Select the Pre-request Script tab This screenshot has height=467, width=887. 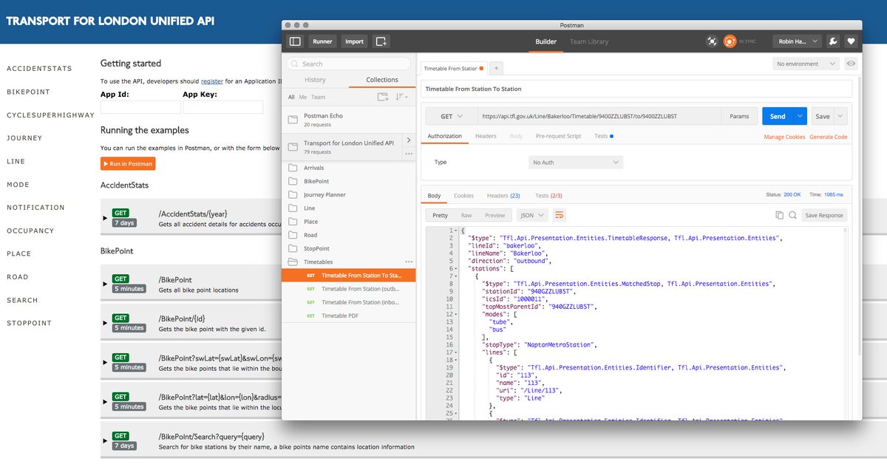click(558, 136)
